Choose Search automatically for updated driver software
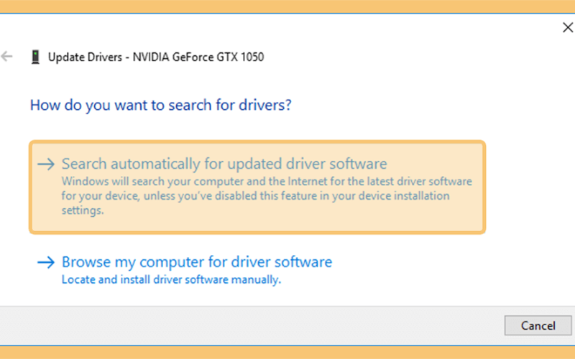Image resolution: width=575 pixels, height=359 pixels. [x=224, y=164]
